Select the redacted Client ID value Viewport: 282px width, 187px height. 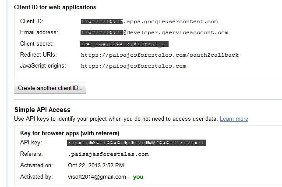(x=102, y=22)
